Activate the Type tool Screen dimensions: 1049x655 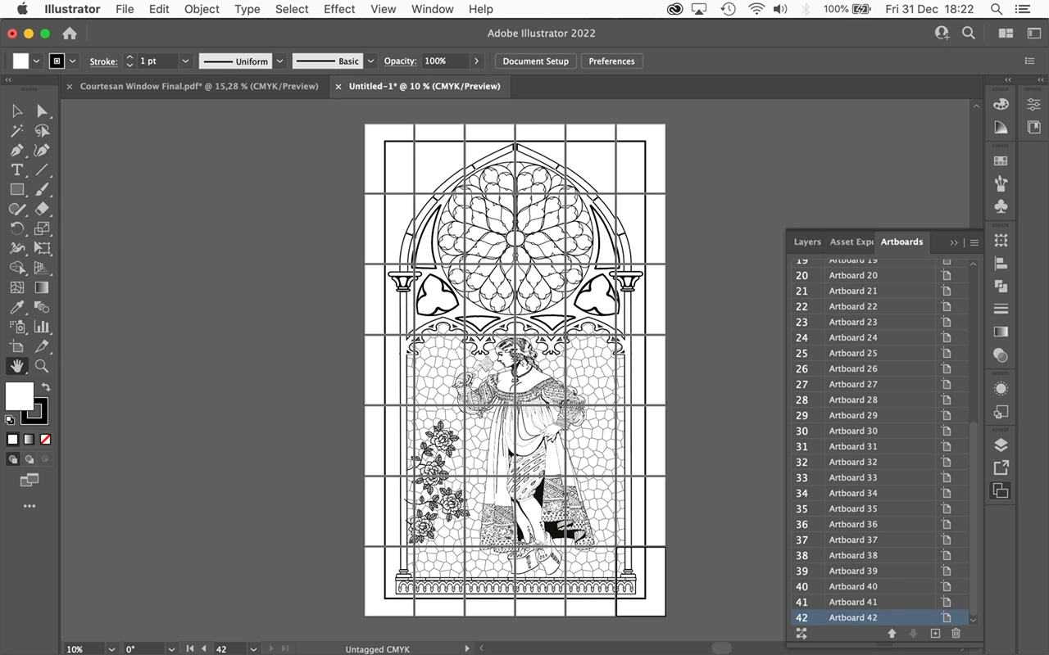pos(17,170)
